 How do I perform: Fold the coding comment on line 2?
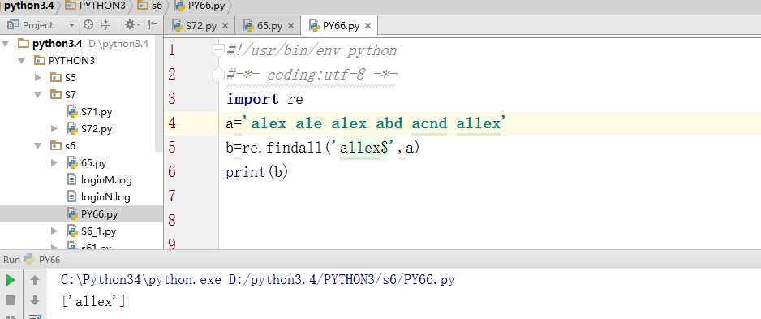[x=219, y=74]
